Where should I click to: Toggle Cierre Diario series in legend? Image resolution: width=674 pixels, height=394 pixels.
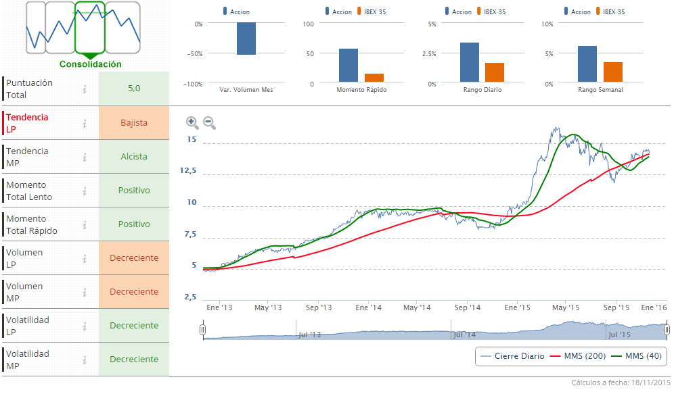point(512,356)
